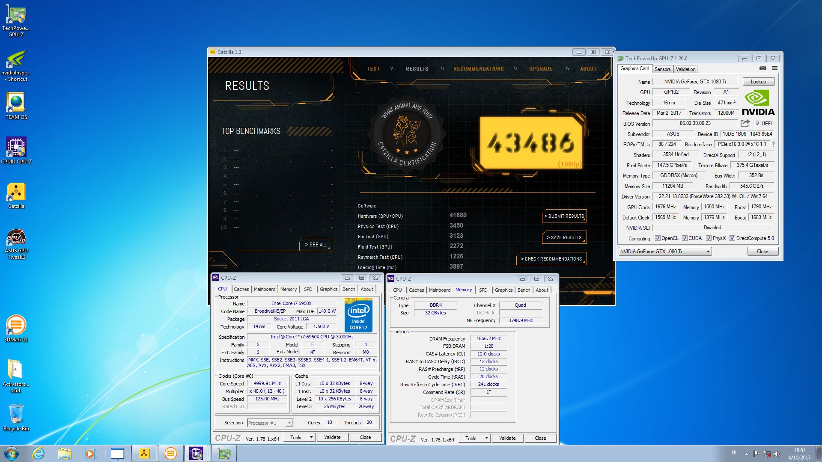822x462 pixels.
Task: Click the BIOS export share icon in GPU-Z
Action: (x=745, y=123)
